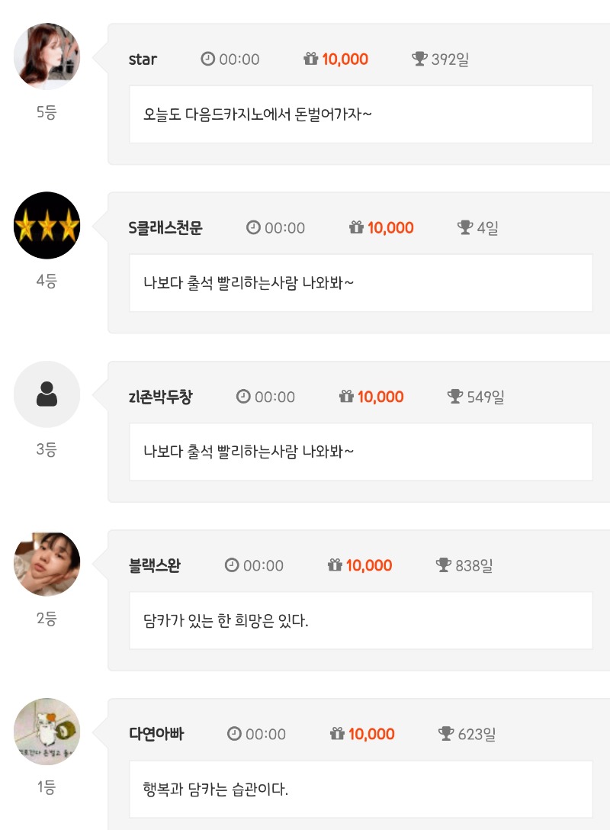The image size is (610, 830).
Task: Open star's profile picture
Action: [47, 56]
